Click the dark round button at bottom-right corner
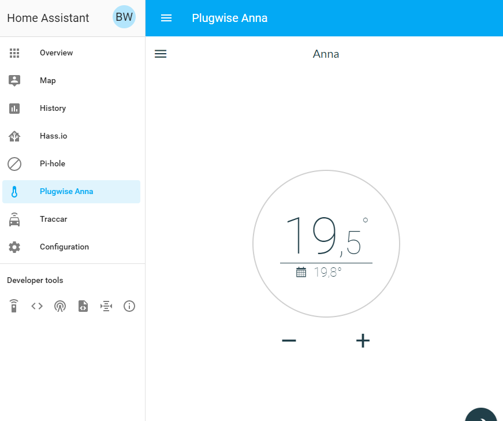503x421 pixels. tap(481, 415)
